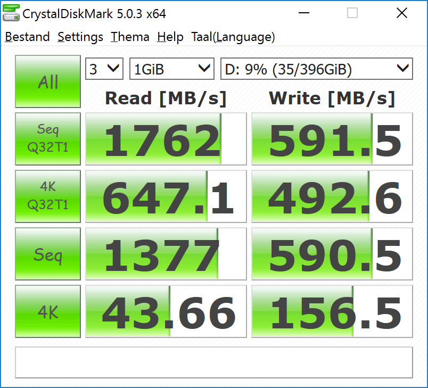The height and width of the screenshot is (388, 428).
Task: Click the 4K write result 156.5
Action: (x=332, y=311)
